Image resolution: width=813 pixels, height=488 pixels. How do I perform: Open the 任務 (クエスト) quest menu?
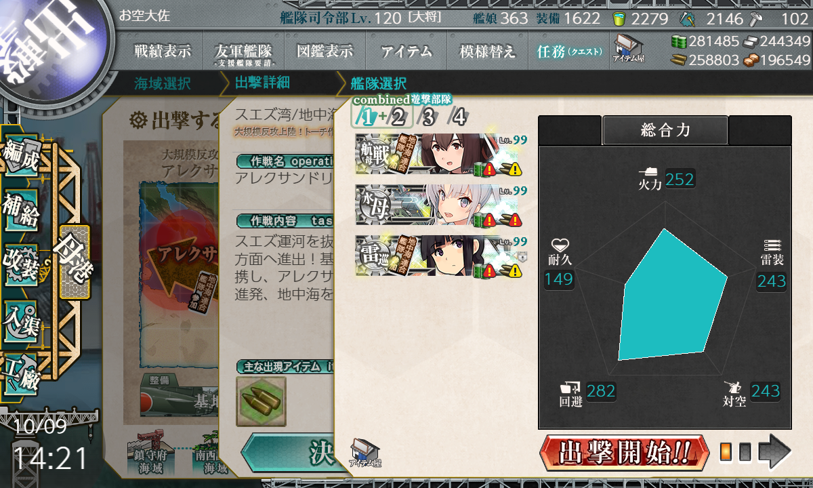click(x=569, y=51)
